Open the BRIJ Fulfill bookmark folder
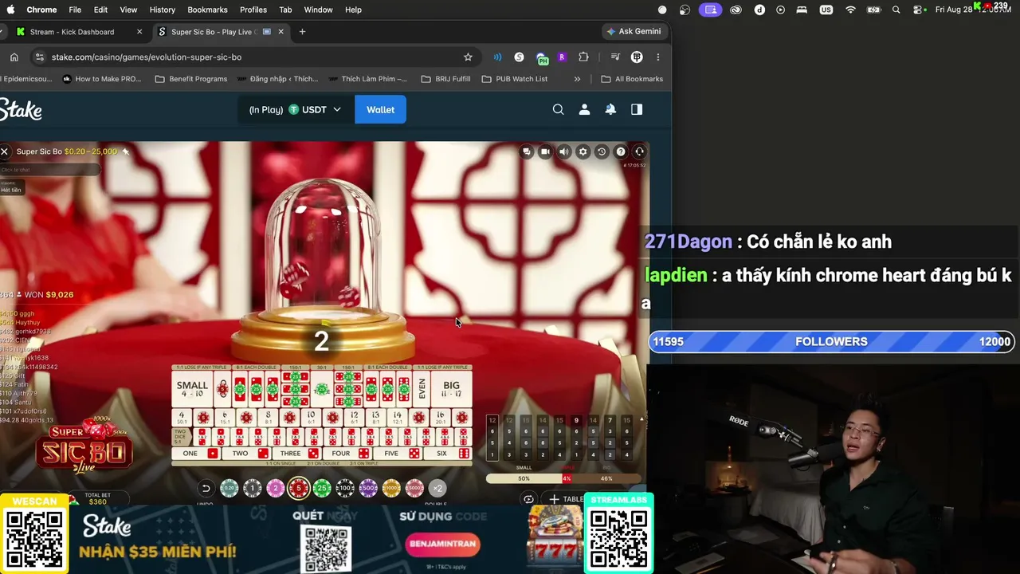 pyautogui.click(x=445, y=79)
